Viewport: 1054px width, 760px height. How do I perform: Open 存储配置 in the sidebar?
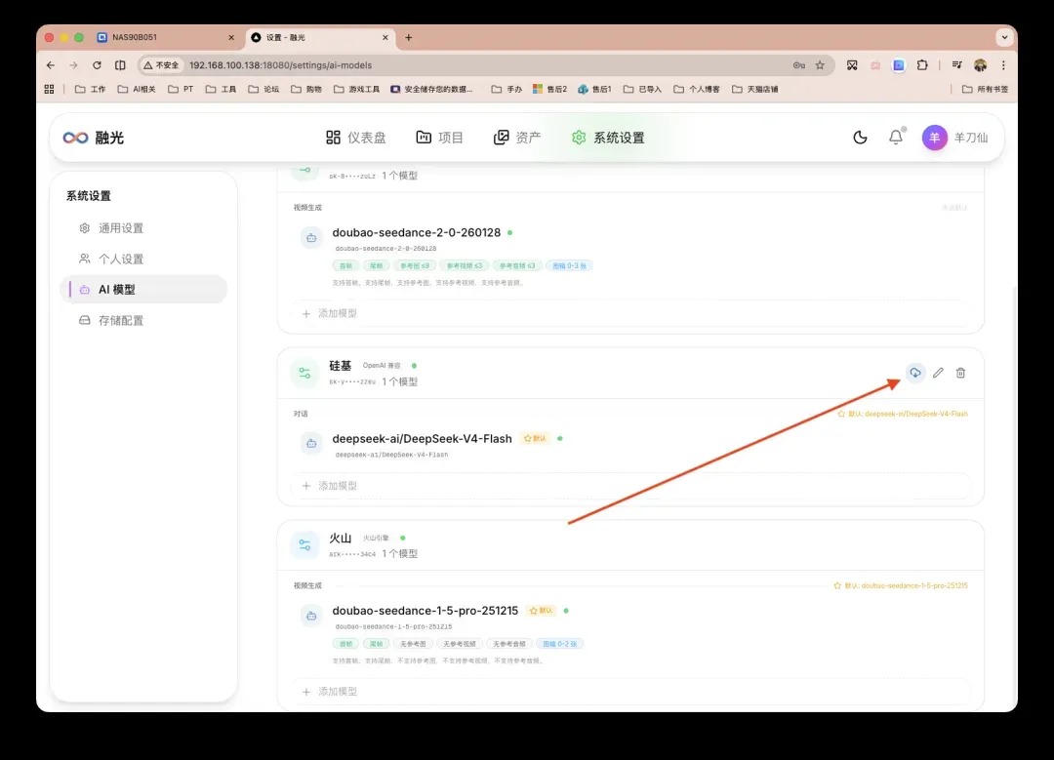click(143, 321)
